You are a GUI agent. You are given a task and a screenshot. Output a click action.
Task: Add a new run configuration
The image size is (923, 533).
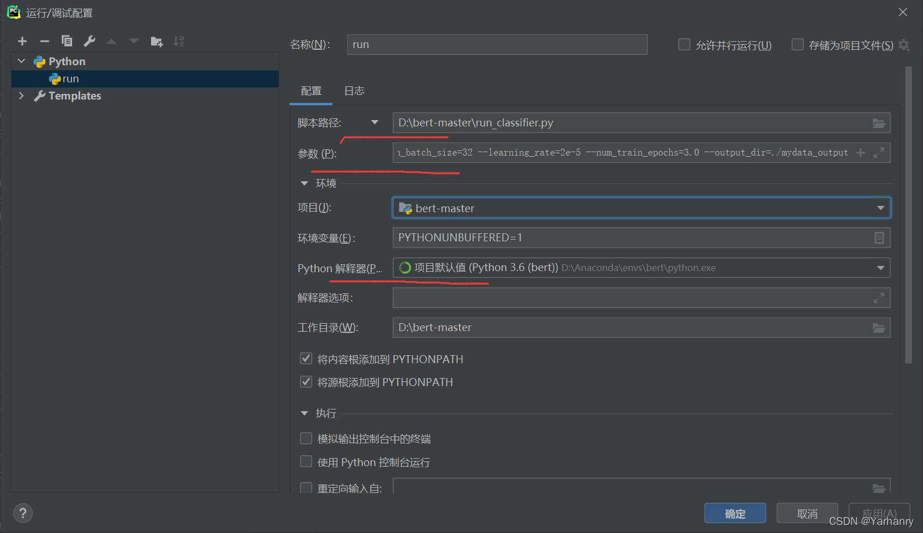click(x=22, y=41)
